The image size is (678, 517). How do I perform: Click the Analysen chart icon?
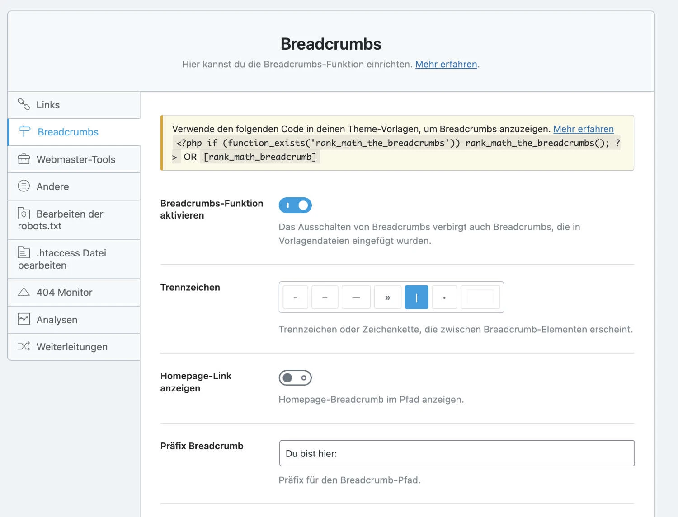tap(24, 319)
